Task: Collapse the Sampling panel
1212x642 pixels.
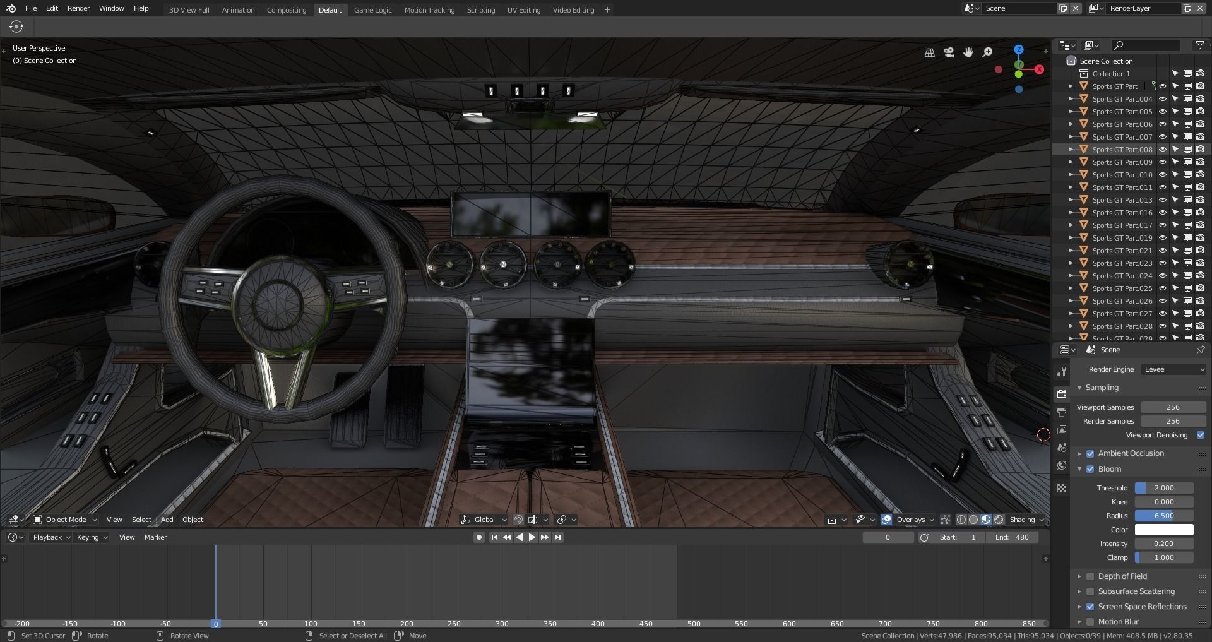Action: (x=1079, y=388)
